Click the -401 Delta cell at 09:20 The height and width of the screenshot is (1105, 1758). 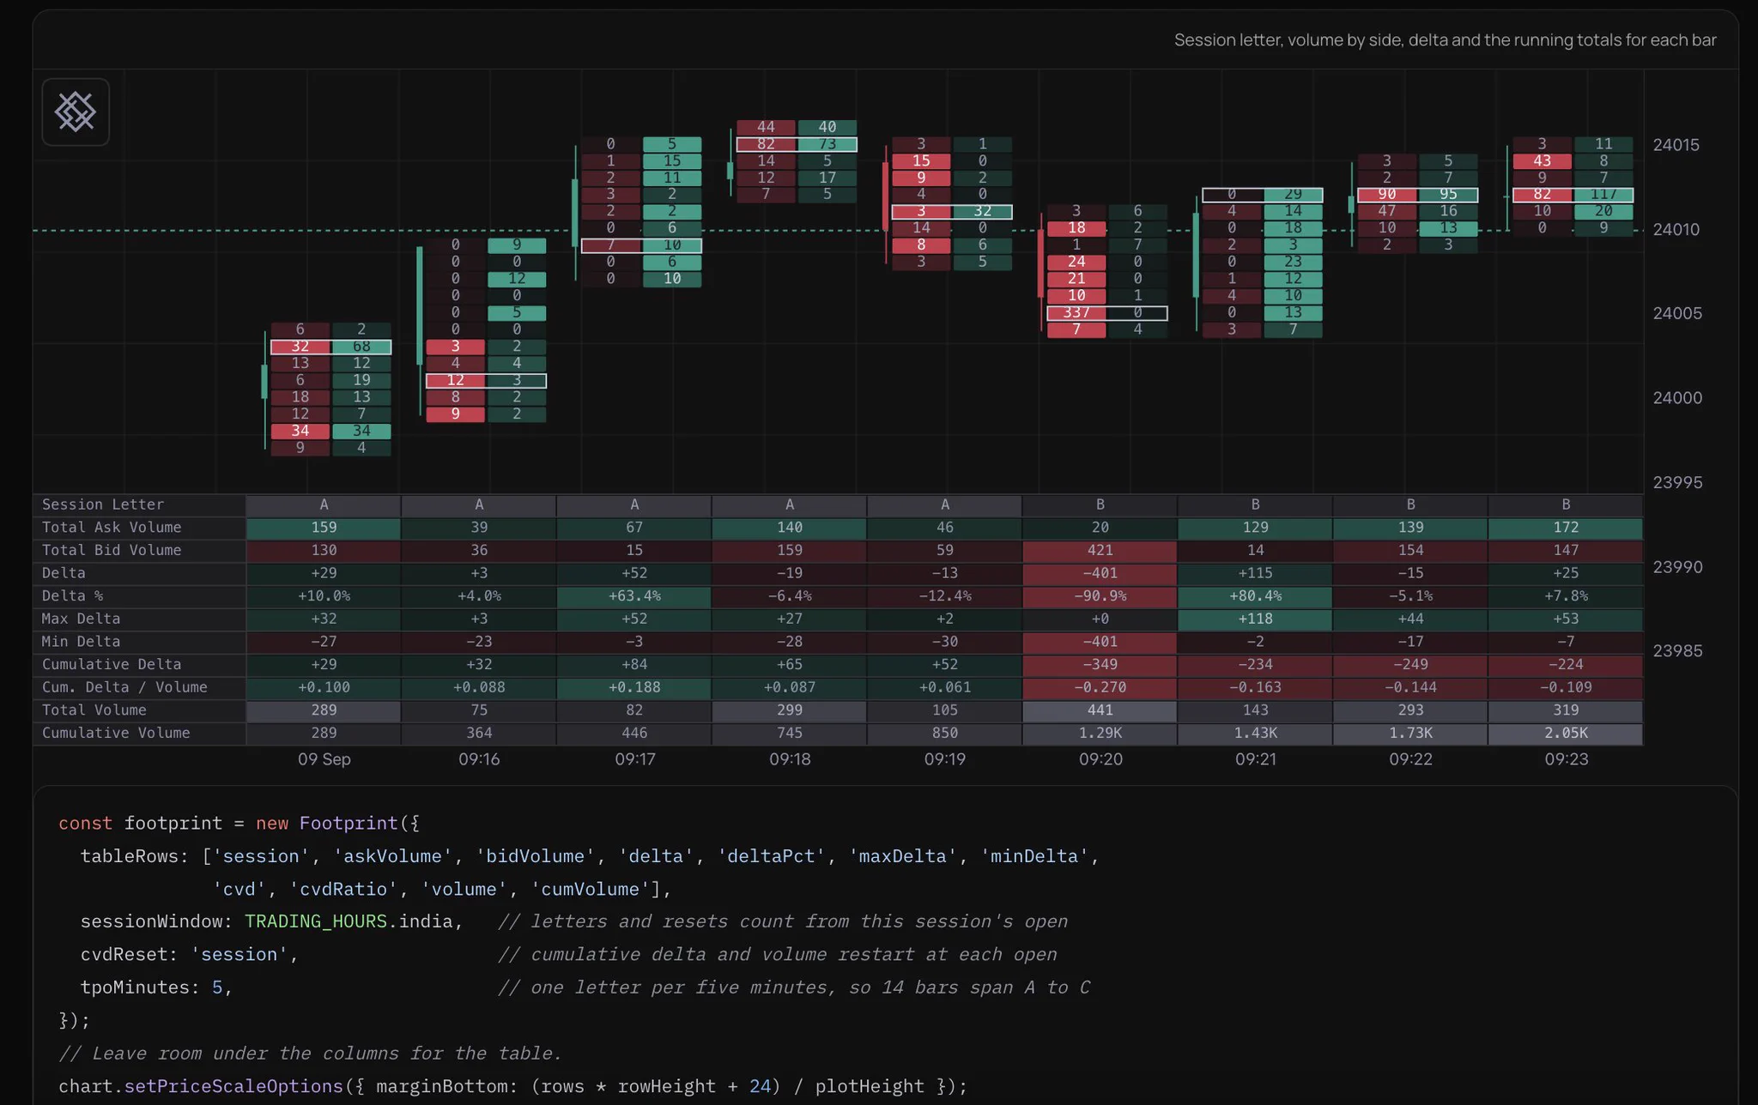[1100, 573]
